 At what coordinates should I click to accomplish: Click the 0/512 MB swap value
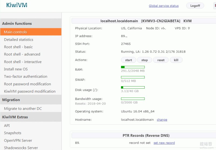(129, 81)
